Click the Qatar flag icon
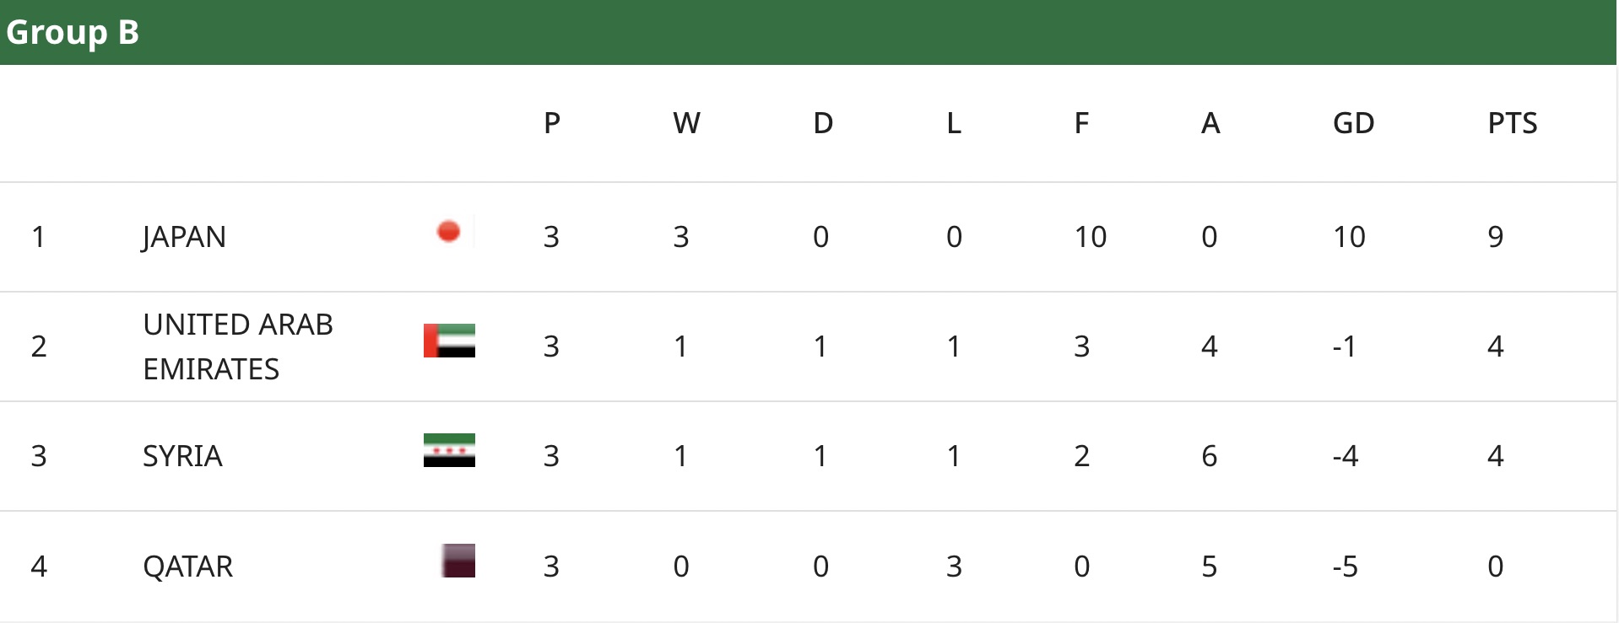Image resolution: width=1619 pixels, height=623 pixels. 458,561
